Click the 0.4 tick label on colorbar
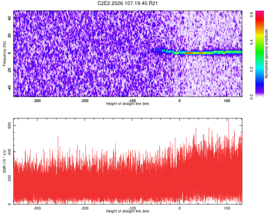The height and width of the screenshot is (215, 269). click(252, 42)
